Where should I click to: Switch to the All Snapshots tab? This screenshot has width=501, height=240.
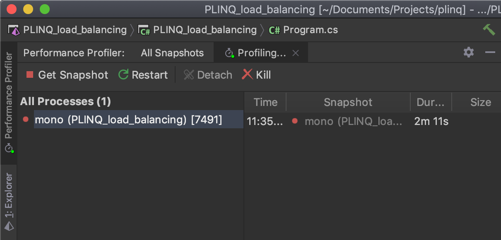coord(172,53)
